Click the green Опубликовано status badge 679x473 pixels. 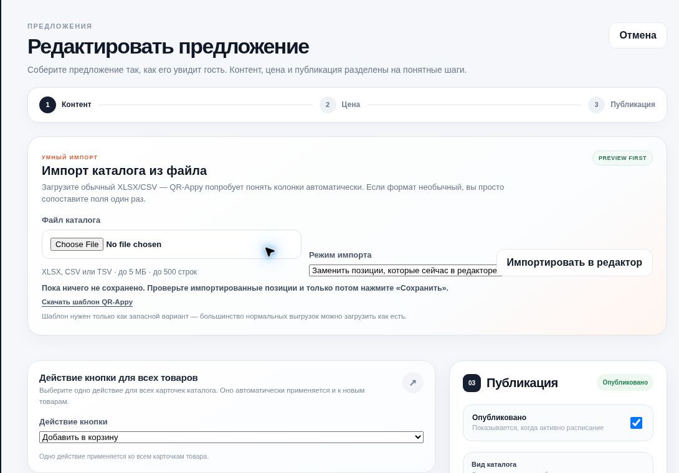[x=625, y=383]
